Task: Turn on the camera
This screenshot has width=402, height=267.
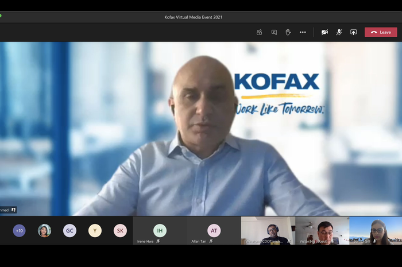Action: (x=324, y=32)
